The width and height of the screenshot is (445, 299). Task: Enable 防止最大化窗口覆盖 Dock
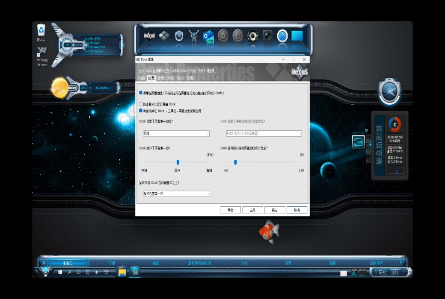(140, 104)
